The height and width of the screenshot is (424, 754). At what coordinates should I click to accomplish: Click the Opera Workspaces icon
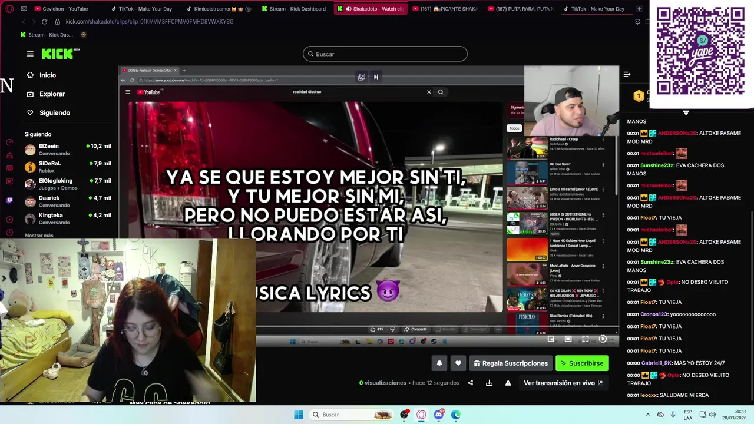point(24,9)
